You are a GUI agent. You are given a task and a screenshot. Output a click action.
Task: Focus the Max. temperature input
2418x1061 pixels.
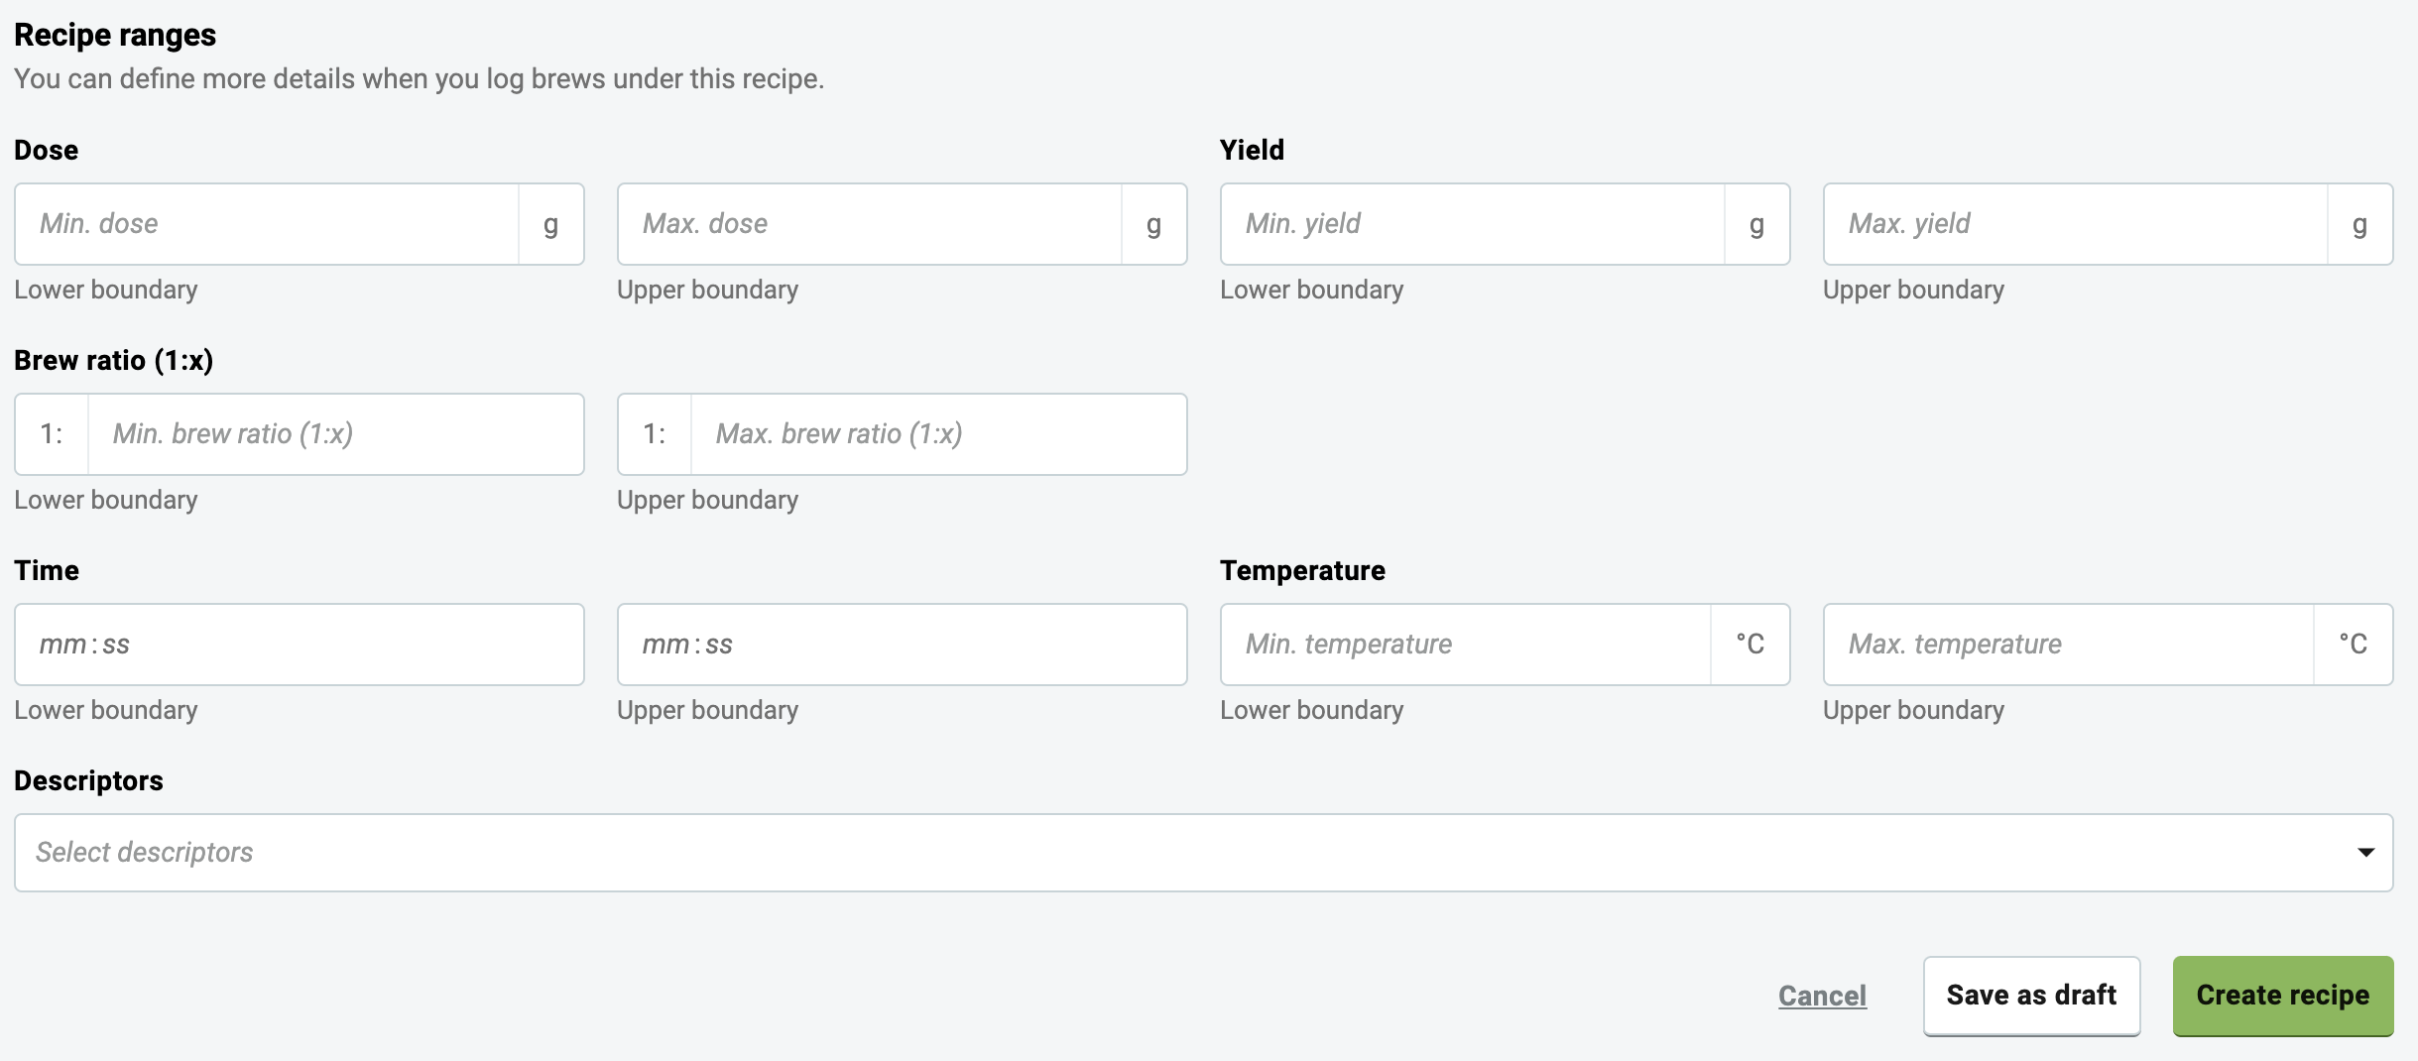tap(2069, 645)
